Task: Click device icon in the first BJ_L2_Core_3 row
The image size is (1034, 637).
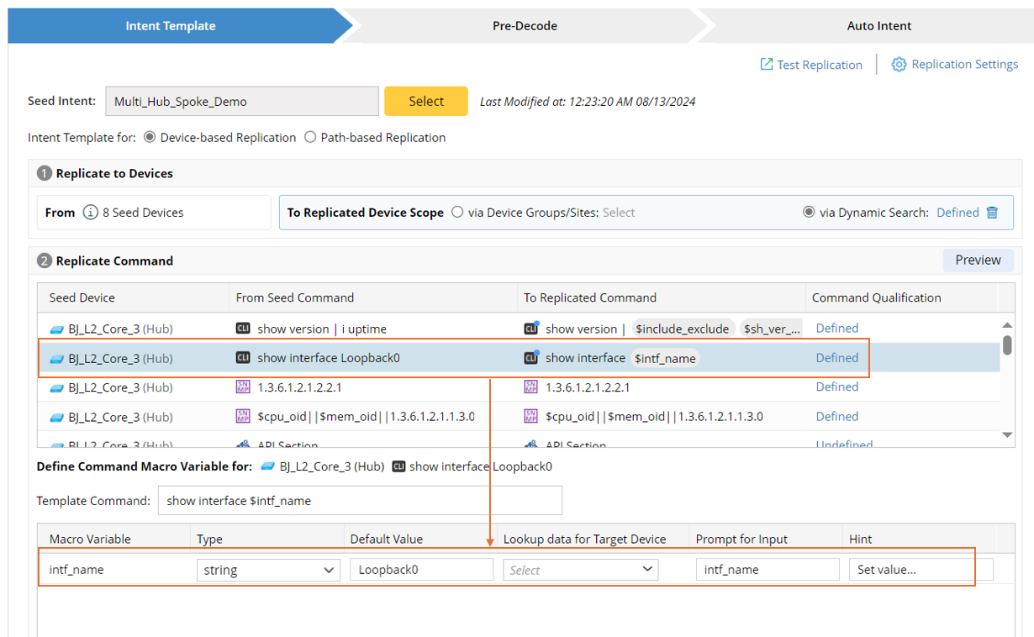Action: (56, 329)
